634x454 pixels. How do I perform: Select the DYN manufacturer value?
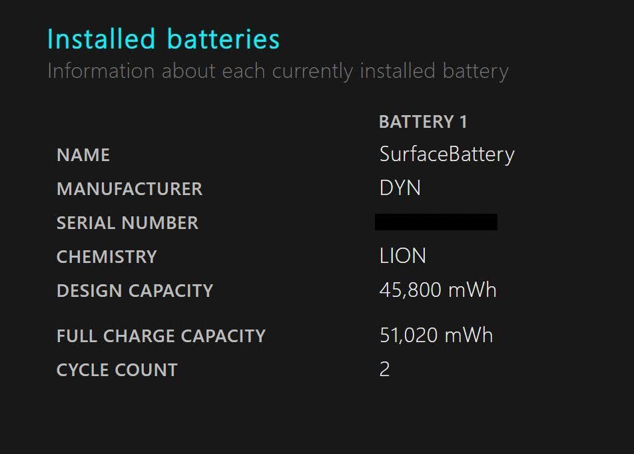pos(400,188)
